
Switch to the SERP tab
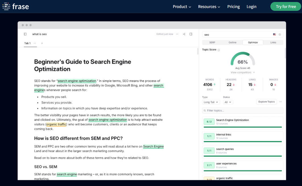[x=212, y=42]
